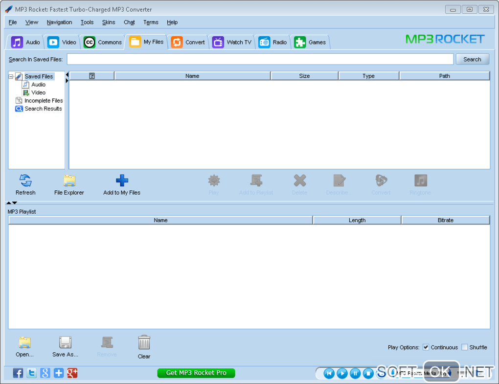Open Search Results in the tree
This screenshot has height=384, width=499.
43,109
